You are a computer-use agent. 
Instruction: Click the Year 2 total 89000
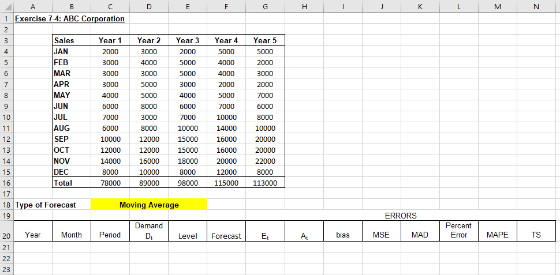149,183
